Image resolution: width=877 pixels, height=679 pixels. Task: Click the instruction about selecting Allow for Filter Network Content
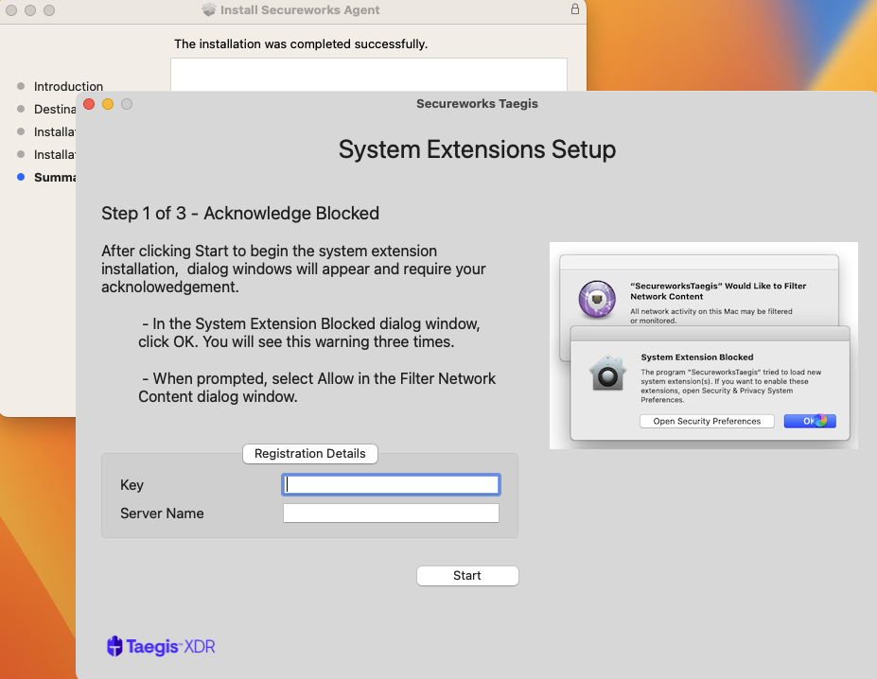(317, 388)
